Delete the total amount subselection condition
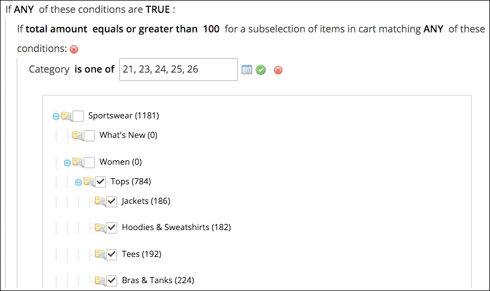Viewport: 490px width, 291px height. pos(74,49)
